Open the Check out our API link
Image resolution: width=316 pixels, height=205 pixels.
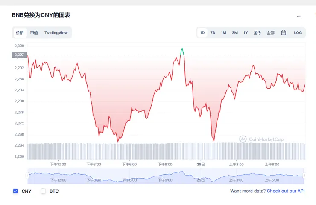(x=286, y=191)
